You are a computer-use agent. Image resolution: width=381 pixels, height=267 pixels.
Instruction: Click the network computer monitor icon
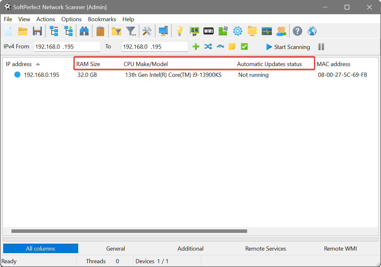click(163, 31)
